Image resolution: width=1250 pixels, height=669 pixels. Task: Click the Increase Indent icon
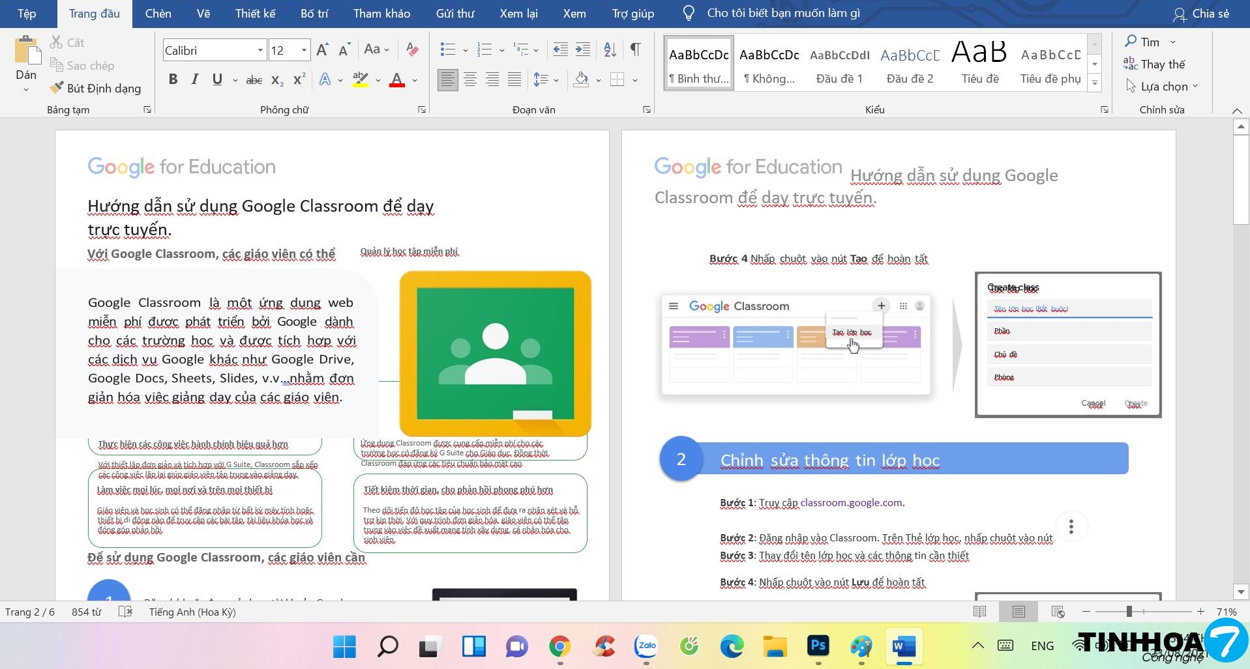583,50
